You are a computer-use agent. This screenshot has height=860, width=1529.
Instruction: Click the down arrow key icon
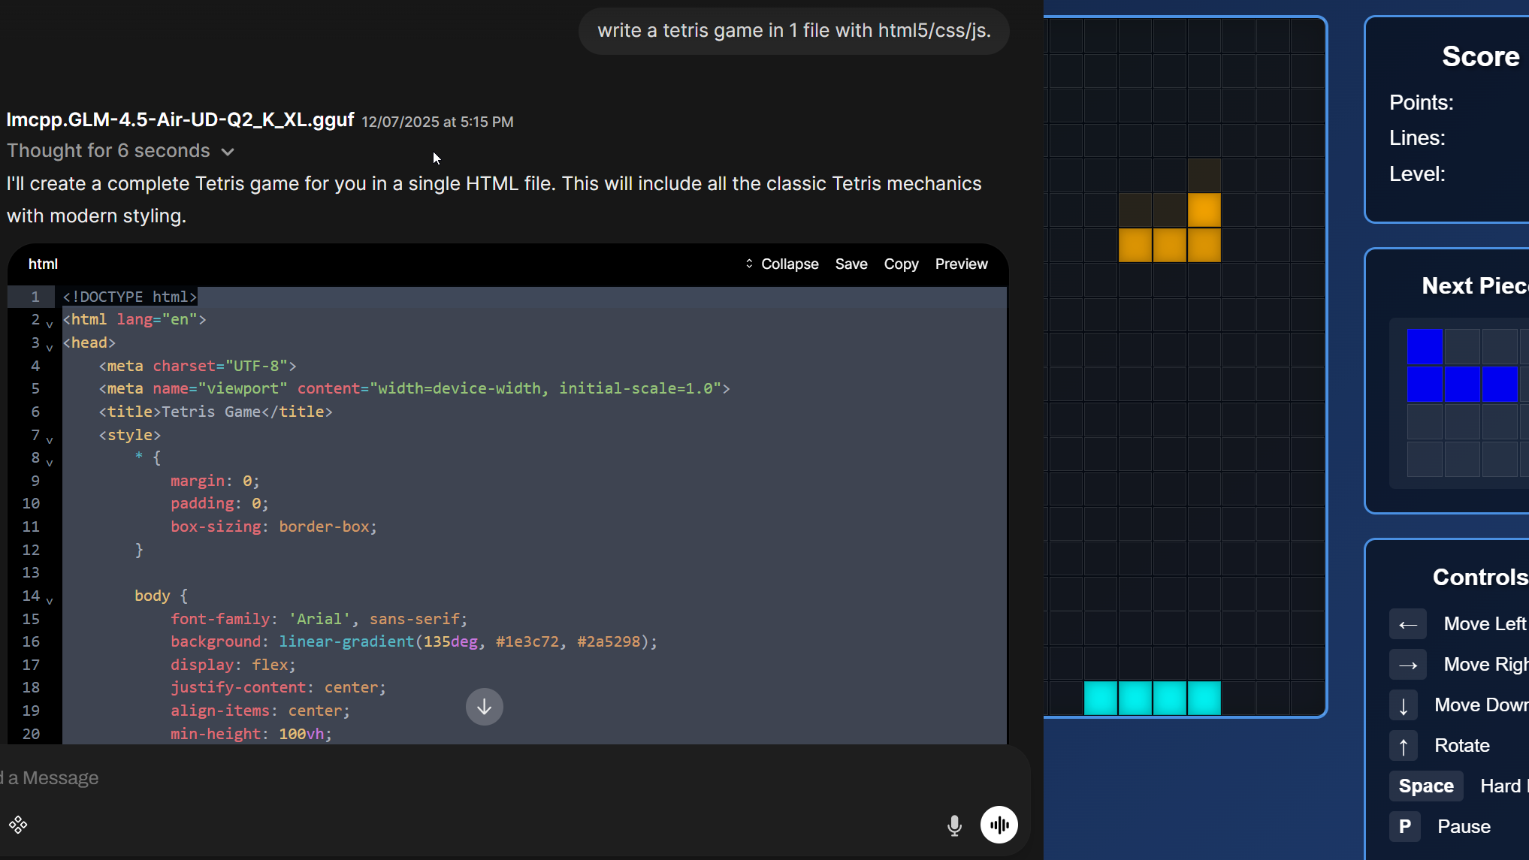point(1403,705)
